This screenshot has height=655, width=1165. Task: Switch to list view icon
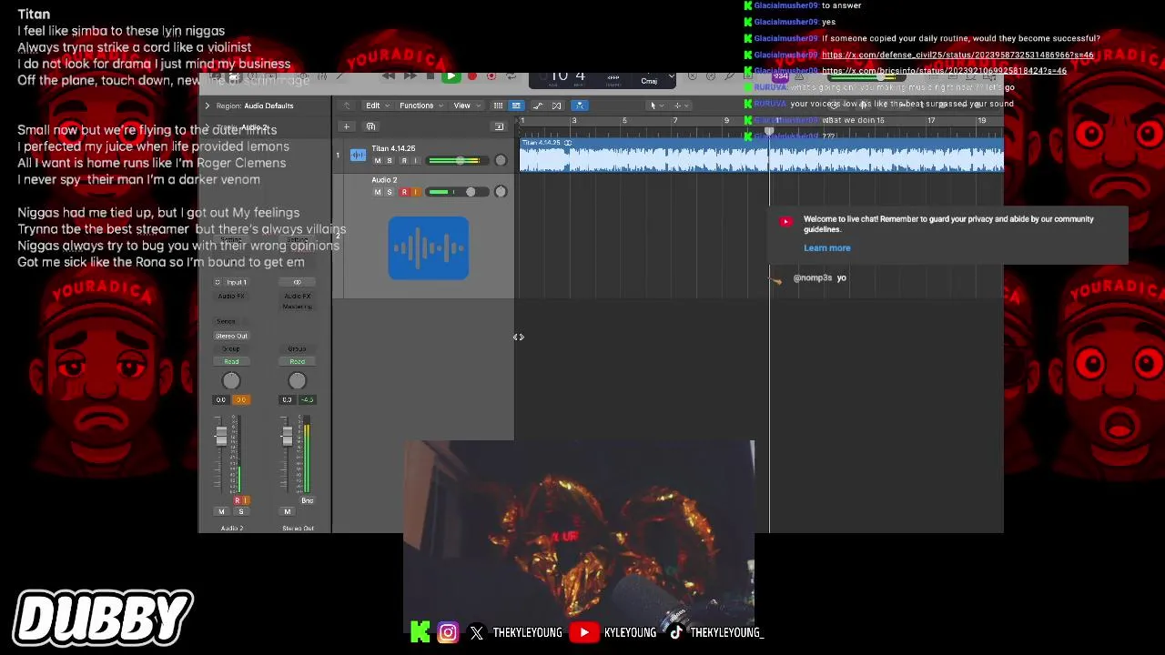516,106
